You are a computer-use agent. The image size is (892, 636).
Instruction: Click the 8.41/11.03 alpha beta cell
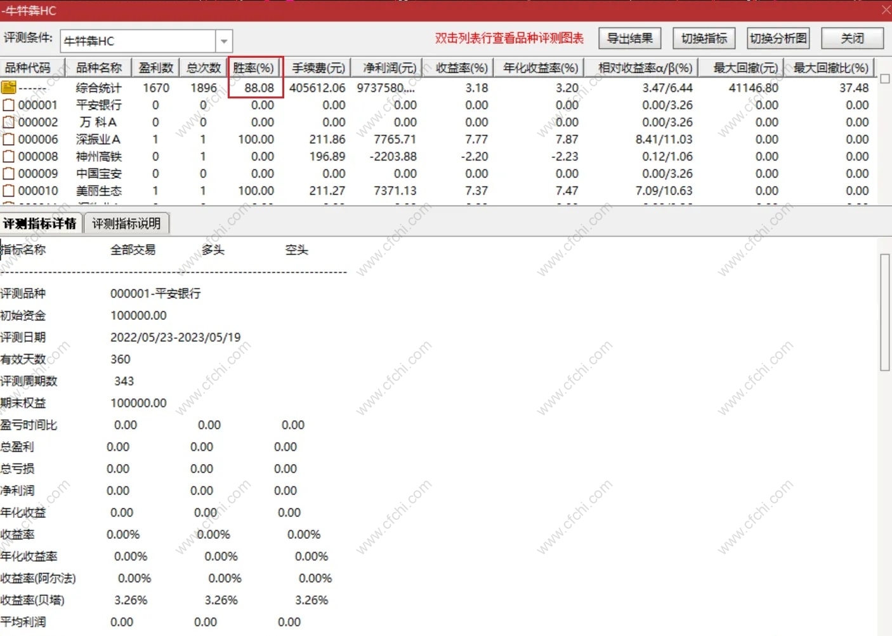664,139
